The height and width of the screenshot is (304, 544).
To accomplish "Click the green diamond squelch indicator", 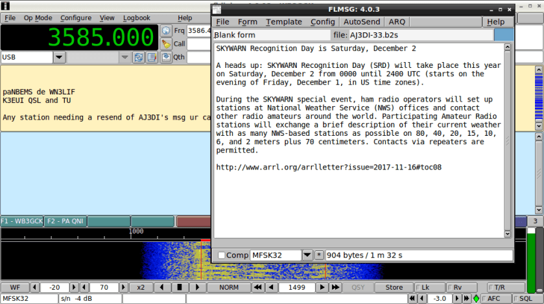I will pyautogui.click(x=477, y=298).
